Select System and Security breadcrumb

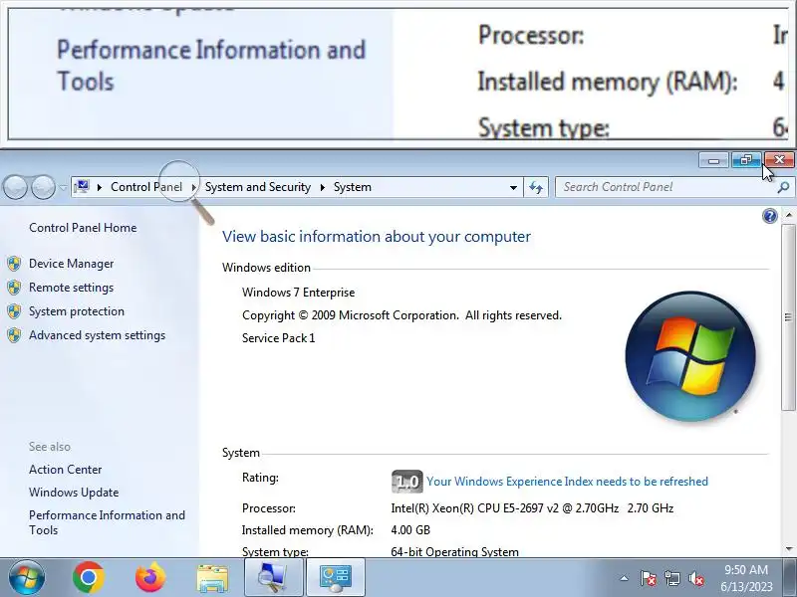[258, 187]
